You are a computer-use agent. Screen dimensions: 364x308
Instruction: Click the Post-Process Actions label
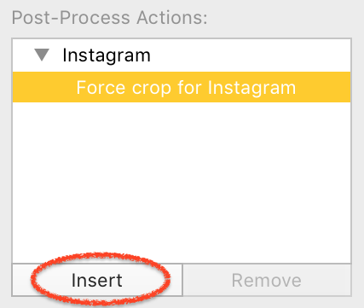pos(110,18)
